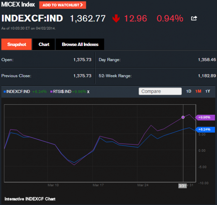This screenshot has height=205, width=217.
Task: Open Browse All Indexes tab
Action: tap(80, 44)
